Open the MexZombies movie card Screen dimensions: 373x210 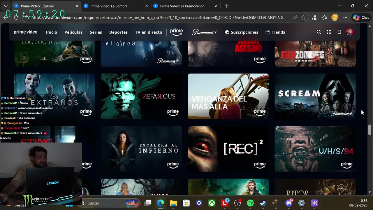315,54
